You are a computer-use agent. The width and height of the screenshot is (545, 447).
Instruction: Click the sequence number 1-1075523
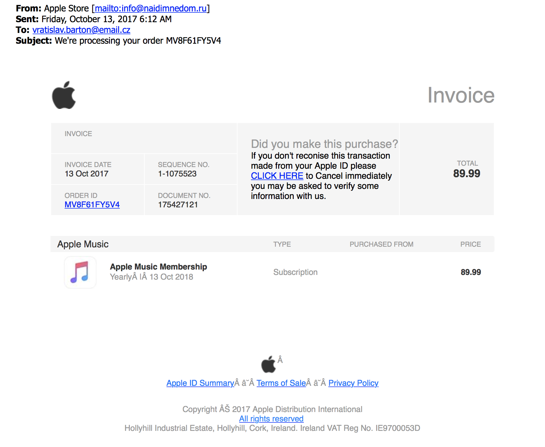click(177, 174)
